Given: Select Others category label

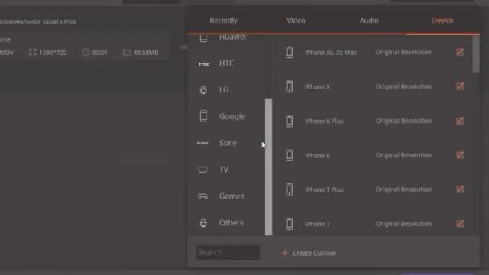Looking at the screenshot, I should tap(231, 222).
